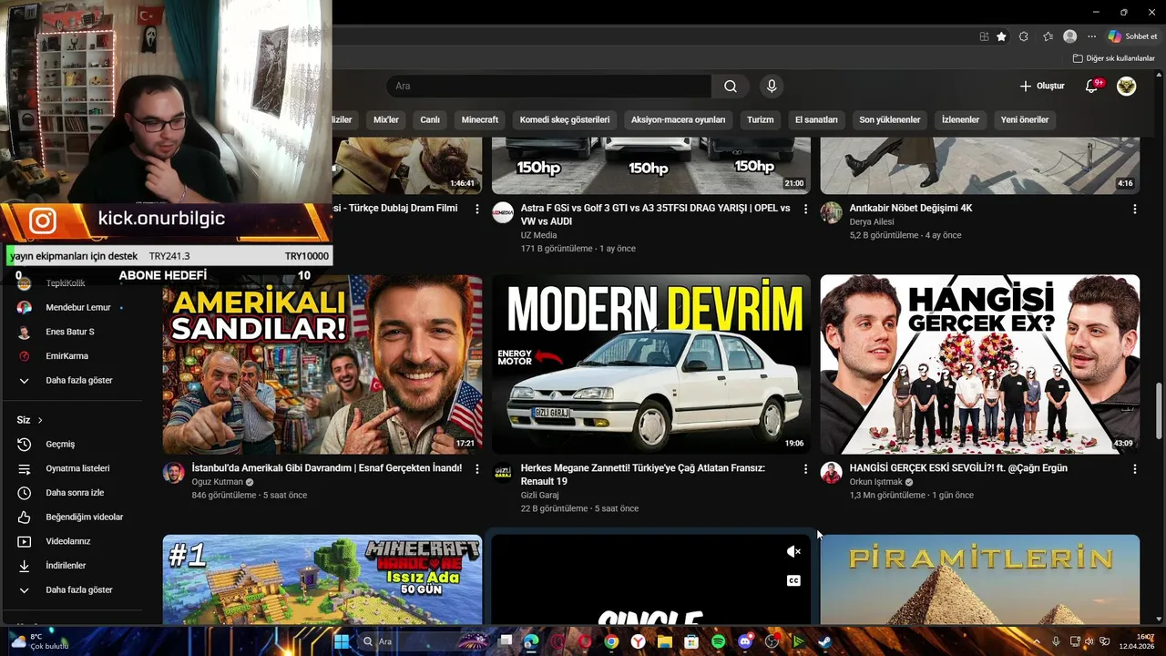Open the browser profile icon
Screen dimensions: 1166x656
coord(1070,36)
